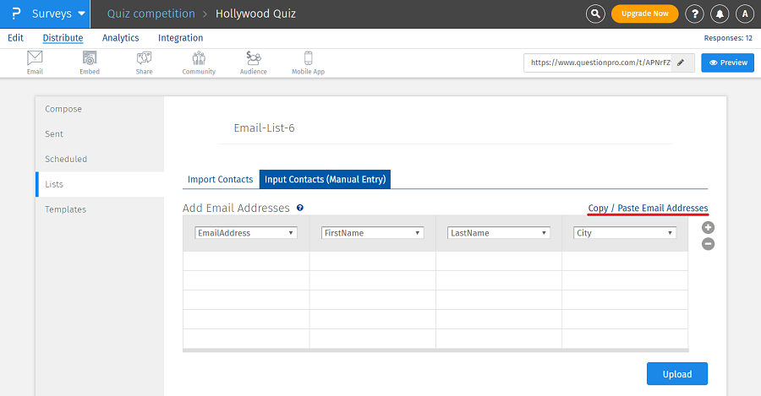This screenshot has width=761, height=396.
Task: Select the Share icon in toolbar
Action: [x=144, y=58]
